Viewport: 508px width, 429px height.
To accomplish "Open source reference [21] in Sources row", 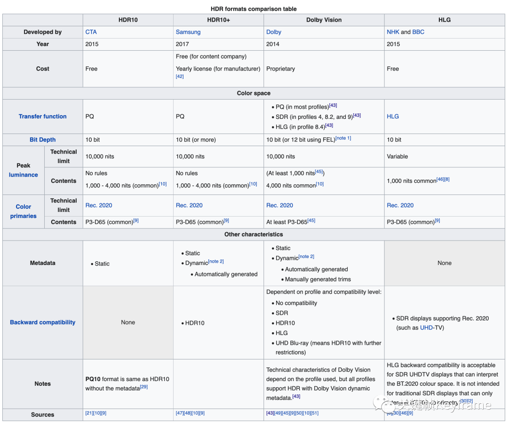I will (x=88, y=413).
